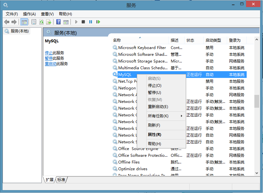Switch to the 标准 tab
The height and width of the screenshot is (193, 263).
(x=61, y=180)
